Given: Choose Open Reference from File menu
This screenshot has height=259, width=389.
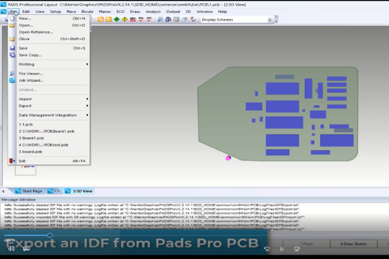Looking at the screenshot, I should (36, 32).
